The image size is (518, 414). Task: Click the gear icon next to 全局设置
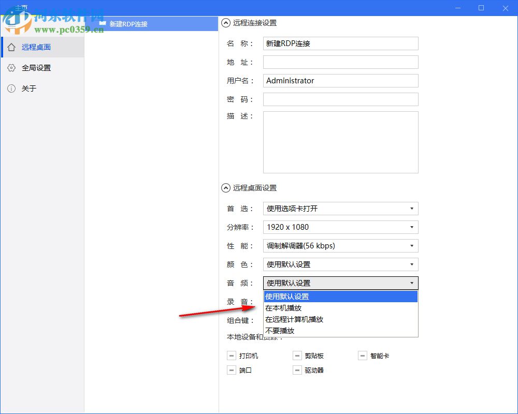point(11,67)
